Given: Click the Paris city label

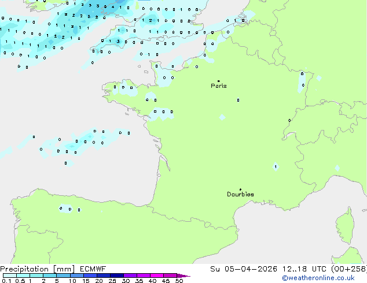Looking at the screenshot, I should [219, 86].
